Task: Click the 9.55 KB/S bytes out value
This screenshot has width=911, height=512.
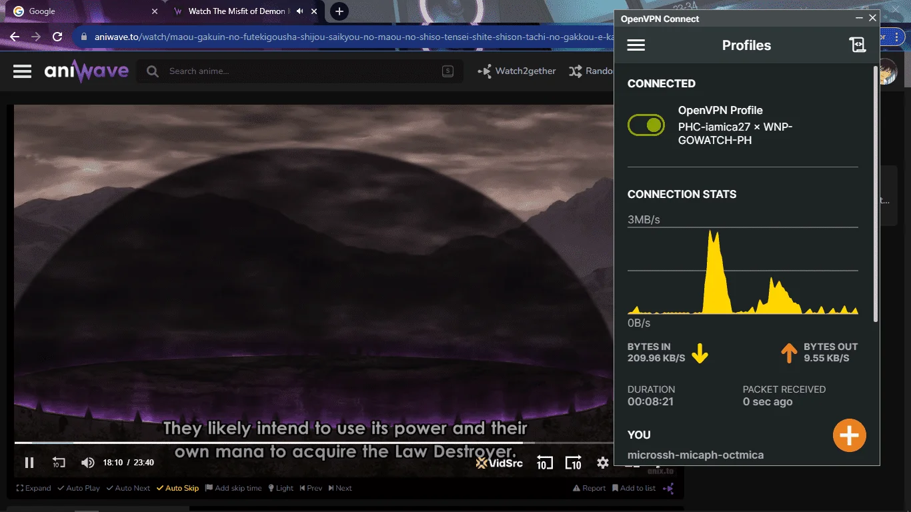Action: pyautogui.click(x=826, y=358)
